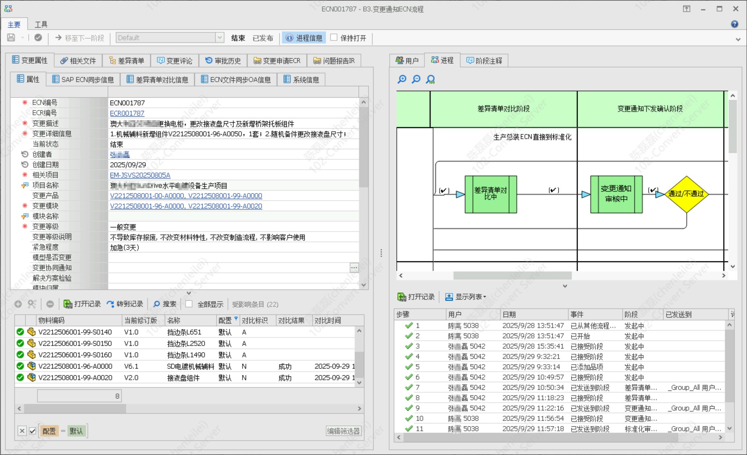Image resolution: width=747 pixels, height=455 pixels.
Task: Enable the 保持打开 checkbox
Action: (334, 38)
